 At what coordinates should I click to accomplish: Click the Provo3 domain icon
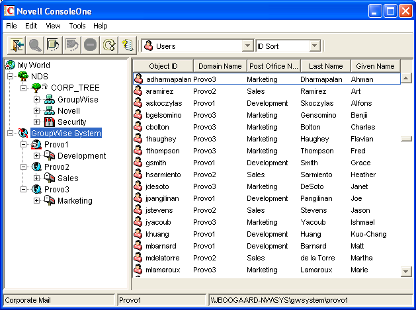point(36,189)
